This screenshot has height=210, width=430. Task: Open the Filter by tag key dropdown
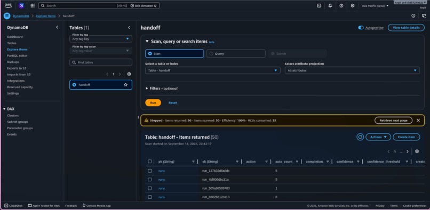[101, 39]
